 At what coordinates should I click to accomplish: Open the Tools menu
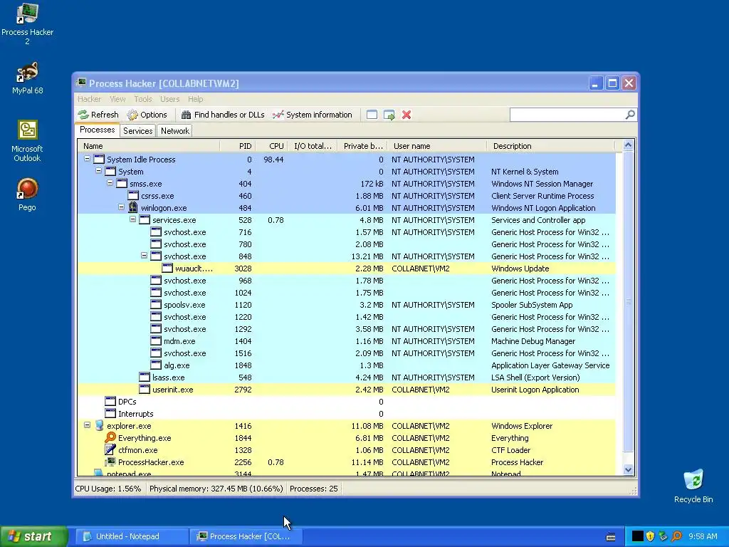[143, 99]
